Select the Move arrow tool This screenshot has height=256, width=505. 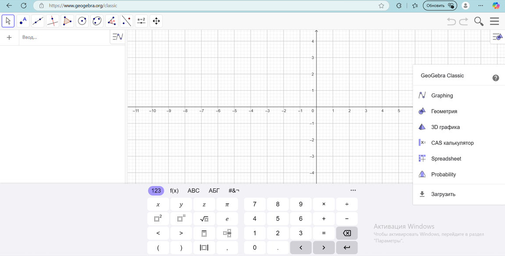8,21
